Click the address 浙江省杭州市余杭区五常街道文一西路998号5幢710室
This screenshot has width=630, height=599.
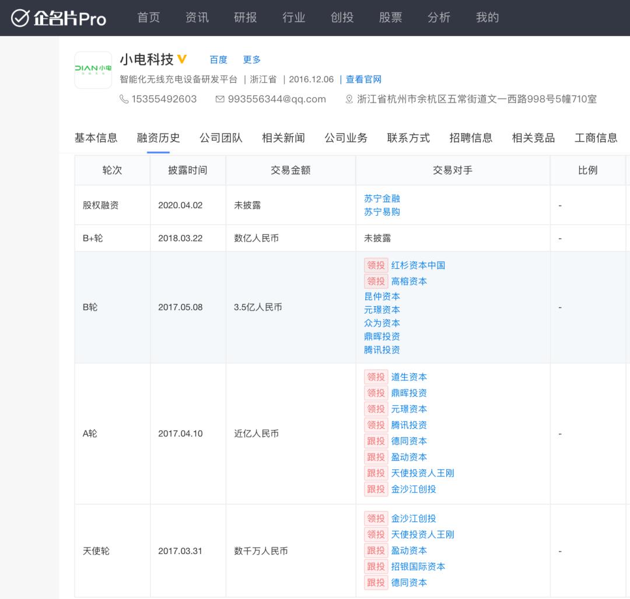[477, 99]
